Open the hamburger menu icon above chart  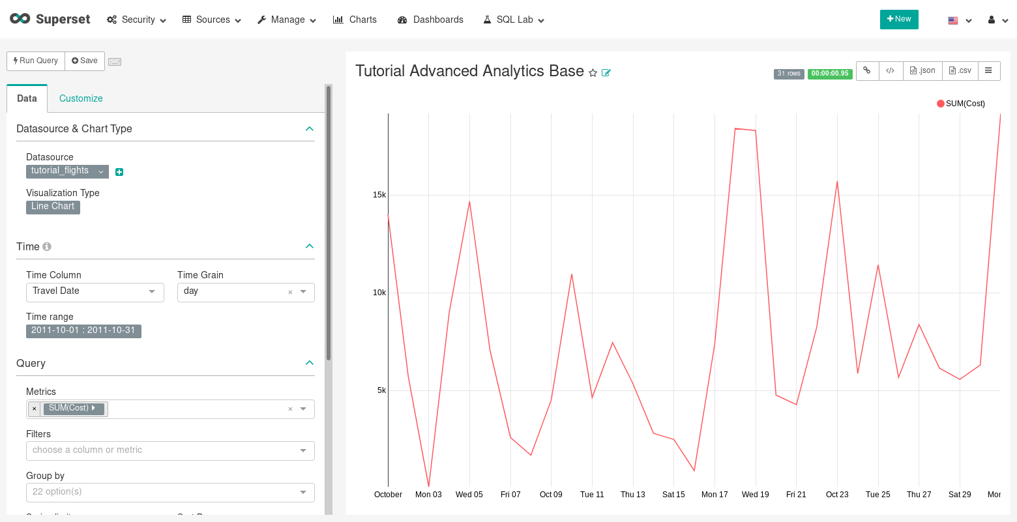tap(988, 70)
